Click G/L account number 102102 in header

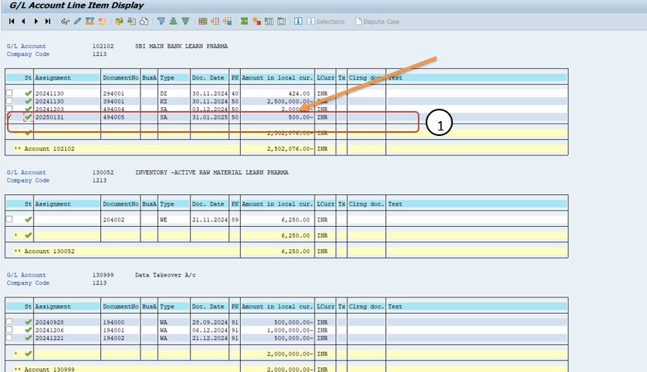click(x=103, y=46)
